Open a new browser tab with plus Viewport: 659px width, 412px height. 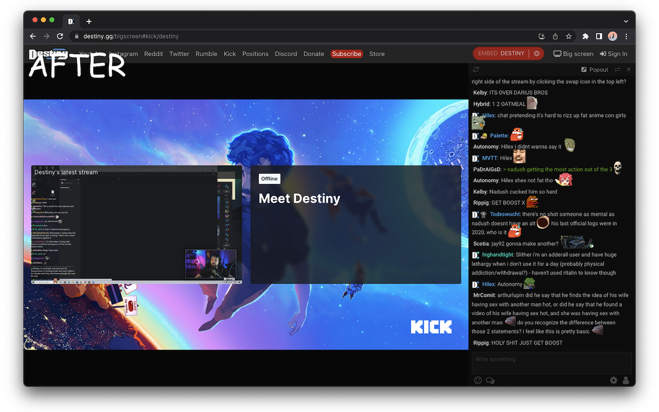pos(89,21)
